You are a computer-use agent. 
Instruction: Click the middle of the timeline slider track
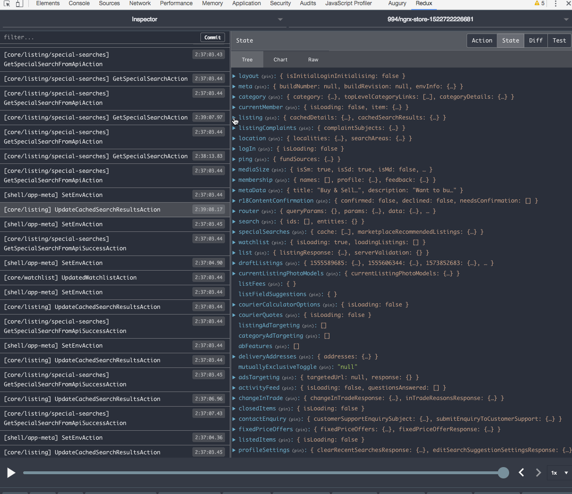tap(263, 472)
